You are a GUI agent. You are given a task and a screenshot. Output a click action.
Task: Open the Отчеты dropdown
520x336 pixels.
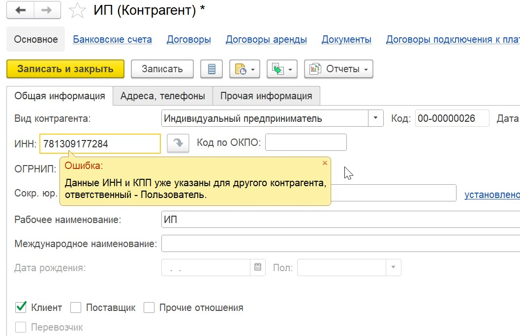[338, 69]
